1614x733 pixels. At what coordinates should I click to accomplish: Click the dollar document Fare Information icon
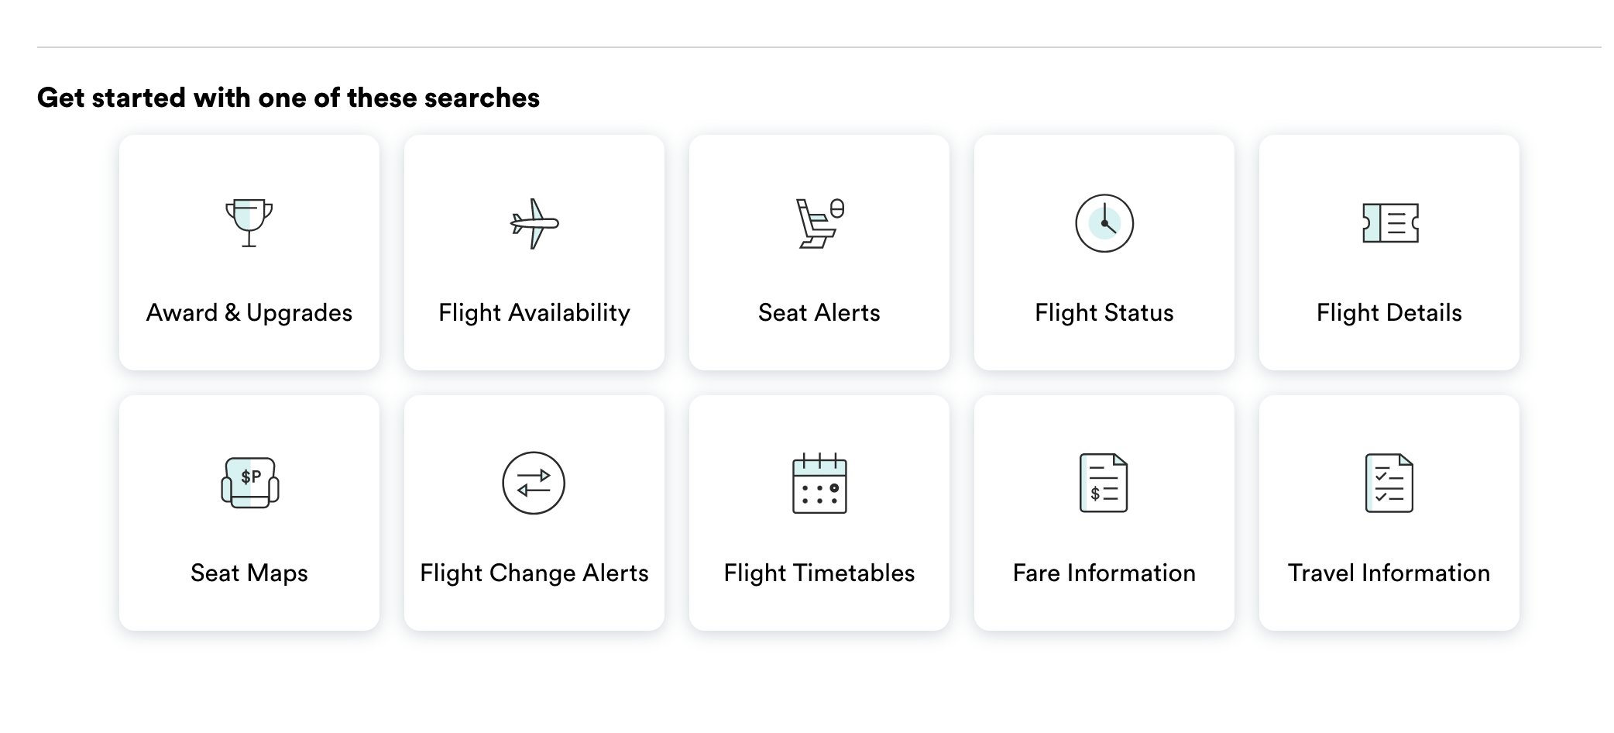coord(1104,483)
